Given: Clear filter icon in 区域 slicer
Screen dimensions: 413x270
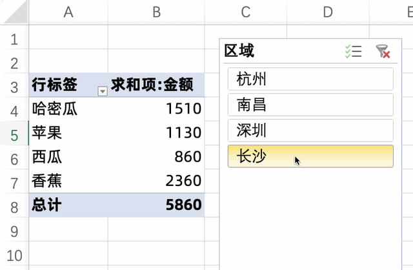Looking at the screenshot, I should click(383, 52).
